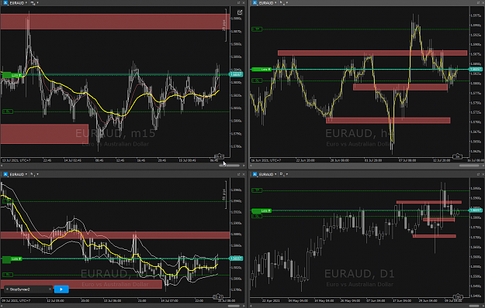The height and width of the screenshot is (308, 485).
Task: Select the SL marker in h4 chart
Action: tap(257, 80)
